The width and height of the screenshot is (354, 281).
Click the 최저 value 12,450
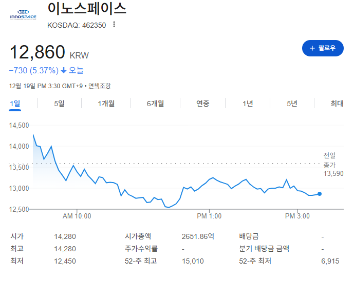click(65, 261)
